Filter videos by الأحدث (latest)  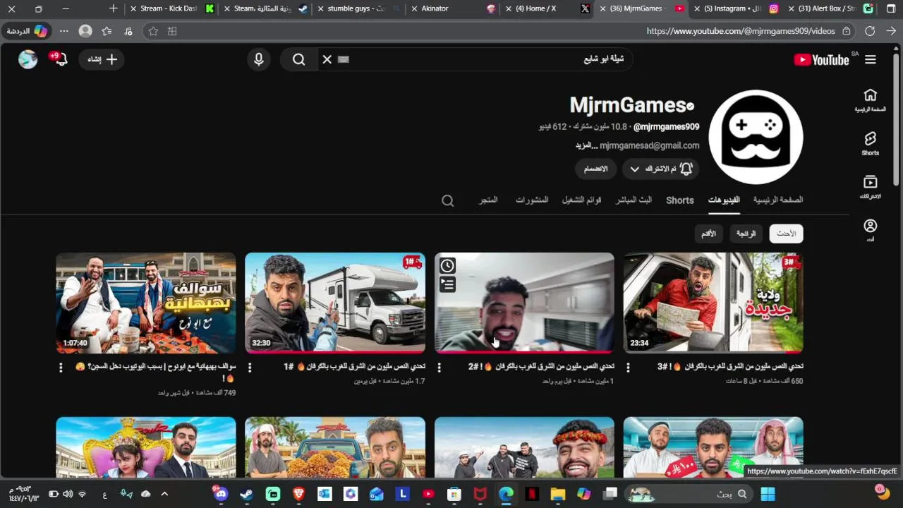(x=786, y=234)
